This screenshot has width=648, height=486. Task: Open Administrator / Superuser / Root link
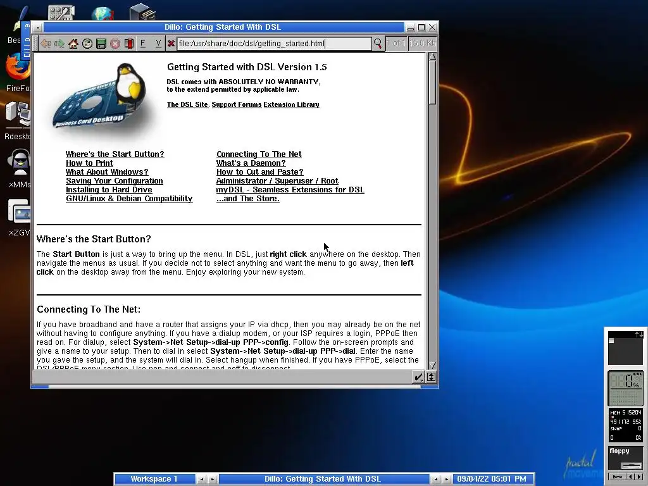(x=277, y=181)
